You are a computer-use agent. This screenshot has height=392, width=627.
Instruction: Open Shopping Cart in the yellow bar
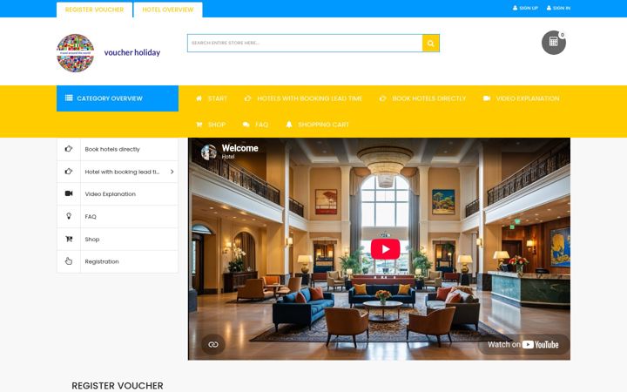click(323, 125)
